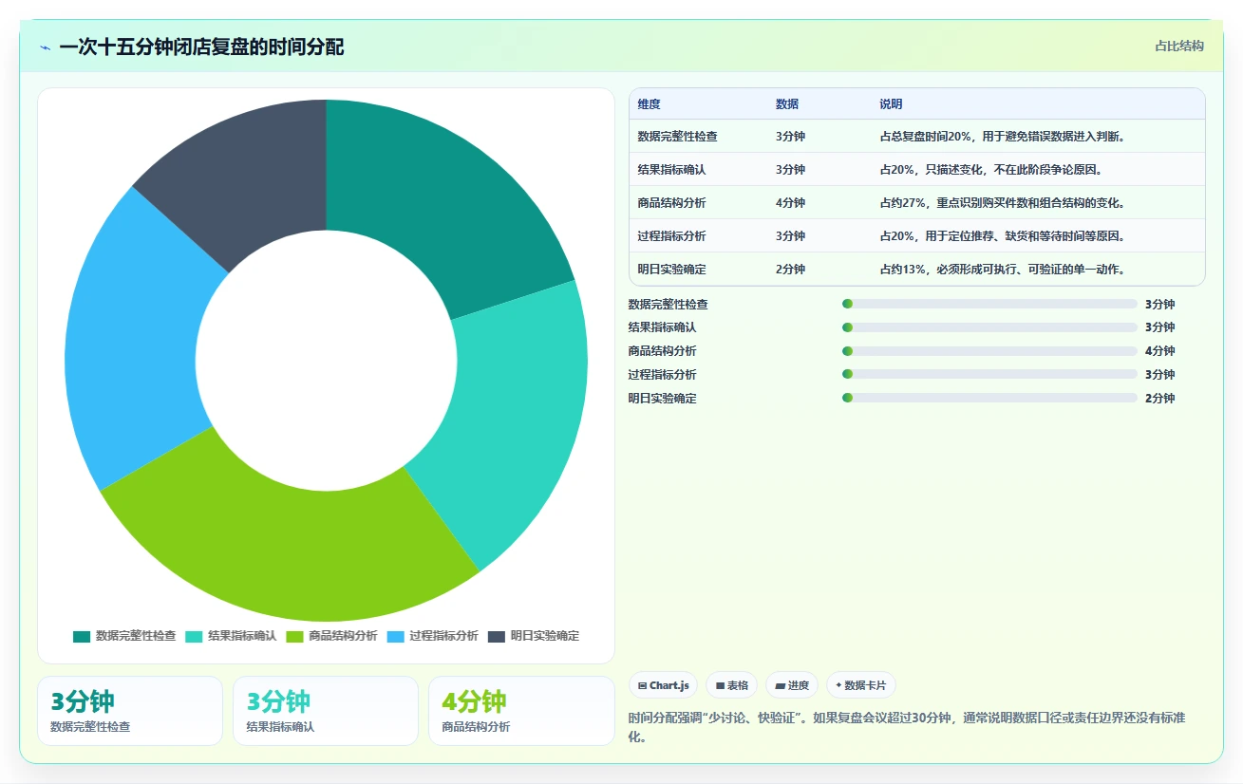The height and width of the screenshot is (784, 1243).
Task: Toggle the 商品结构分析 legend swatch
Action: [294, 636]
